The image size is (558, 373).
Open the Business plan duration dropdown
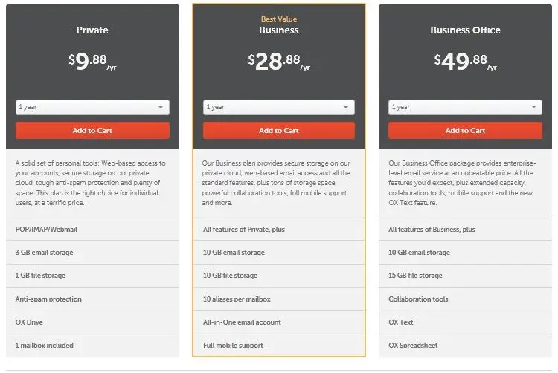coord(279,107)
